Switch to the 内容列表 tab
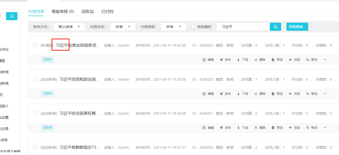 36,12
